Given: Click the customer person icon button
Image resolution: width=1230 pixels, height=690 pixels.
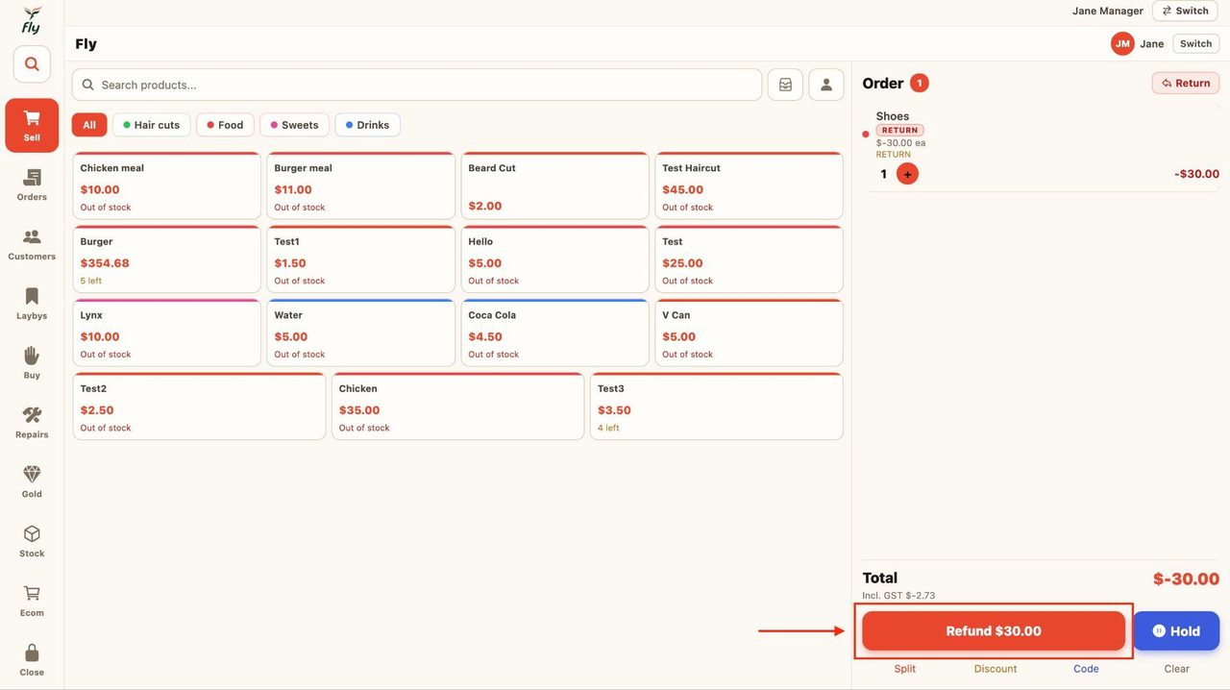Looking at the screenshot, I should 826,85.
